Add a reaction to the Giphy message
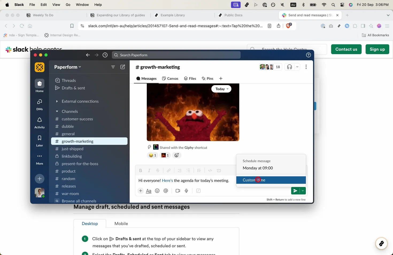The width and height of the screenshot is (393, 255). 176,155
